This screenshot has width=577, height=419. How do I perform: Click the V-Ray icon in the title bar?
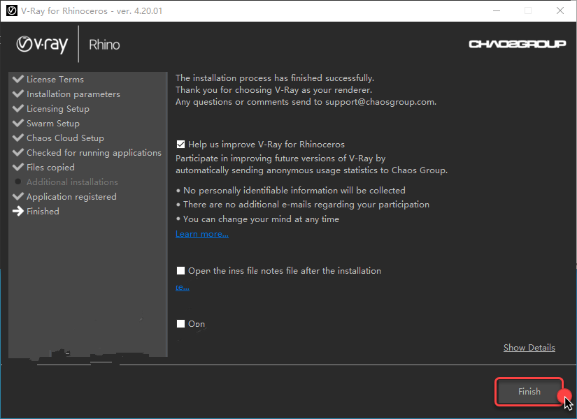click(x=12, y=10)
